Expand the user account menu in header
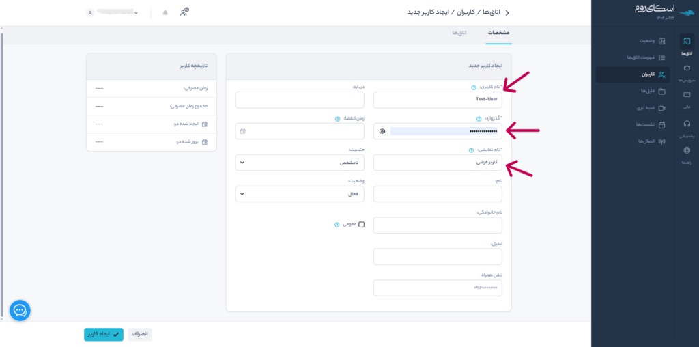Viewport: 699px width, 347px height. 113,13
